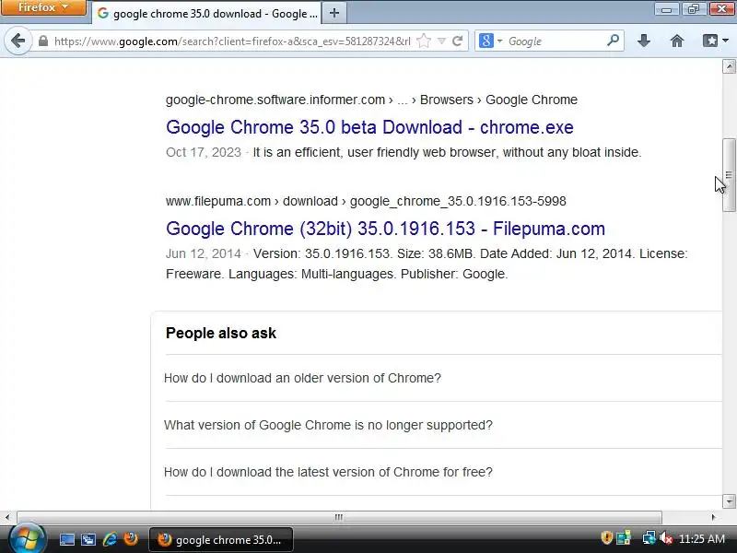
Task: Click the vertical scrollbar thumb
Action: point(729,175)
